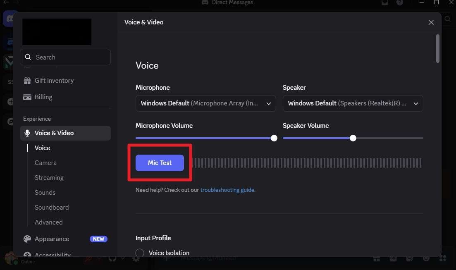The height and width of the screenshot is (270, 456).
Task: Go to the Advanced subsection
Action: coord(48,222)
